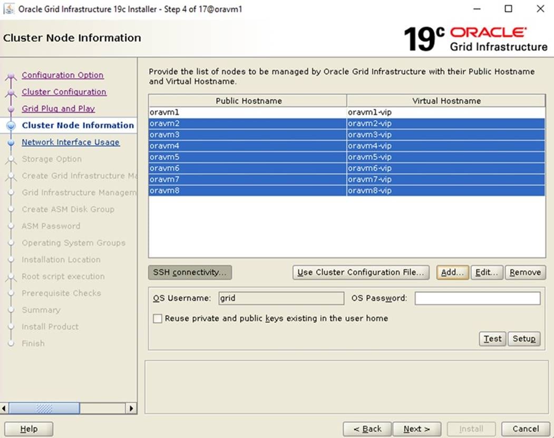
Task: Click the oravm6-vip virtual hostname cell
Action: 446,168
